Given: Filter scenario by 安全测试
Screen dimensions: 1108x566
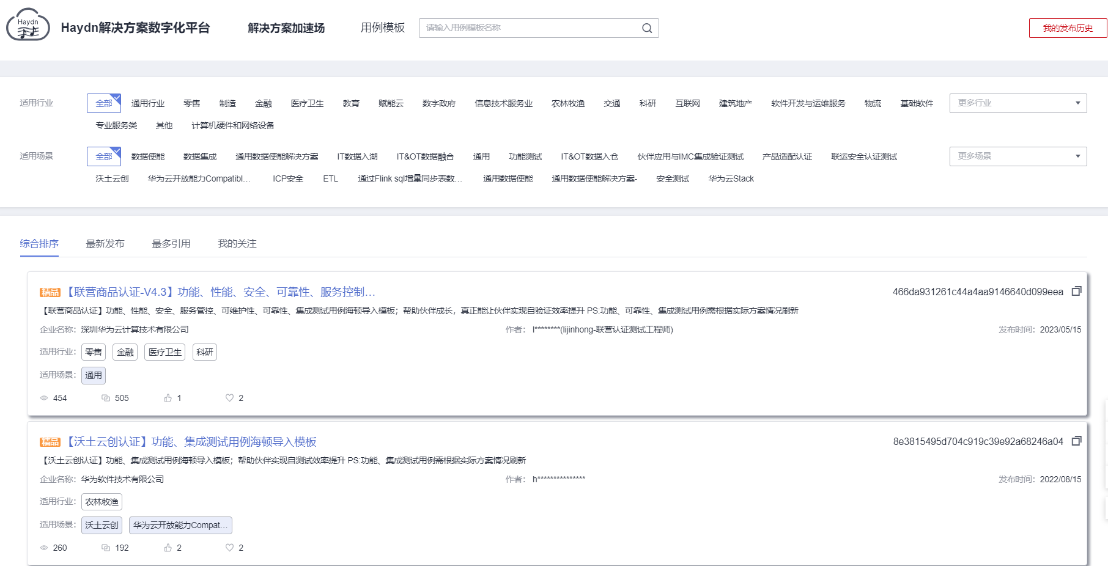Looking at the screenshot, I should [673, 178].
